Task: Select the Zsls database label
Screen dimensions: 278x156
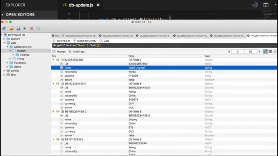Action: point(13,43)
